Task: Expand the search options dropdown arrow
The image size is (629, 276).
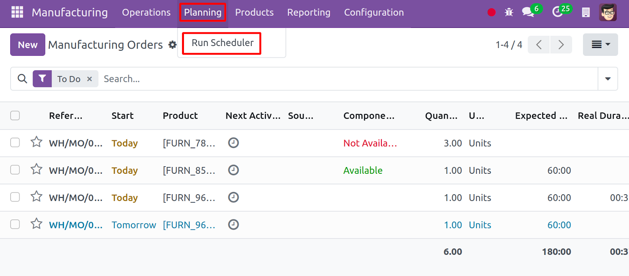Action: tap(608, 79)
